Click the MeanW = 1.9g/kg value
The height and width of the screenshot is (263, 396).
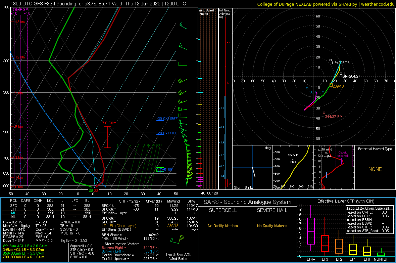(16, 226)
